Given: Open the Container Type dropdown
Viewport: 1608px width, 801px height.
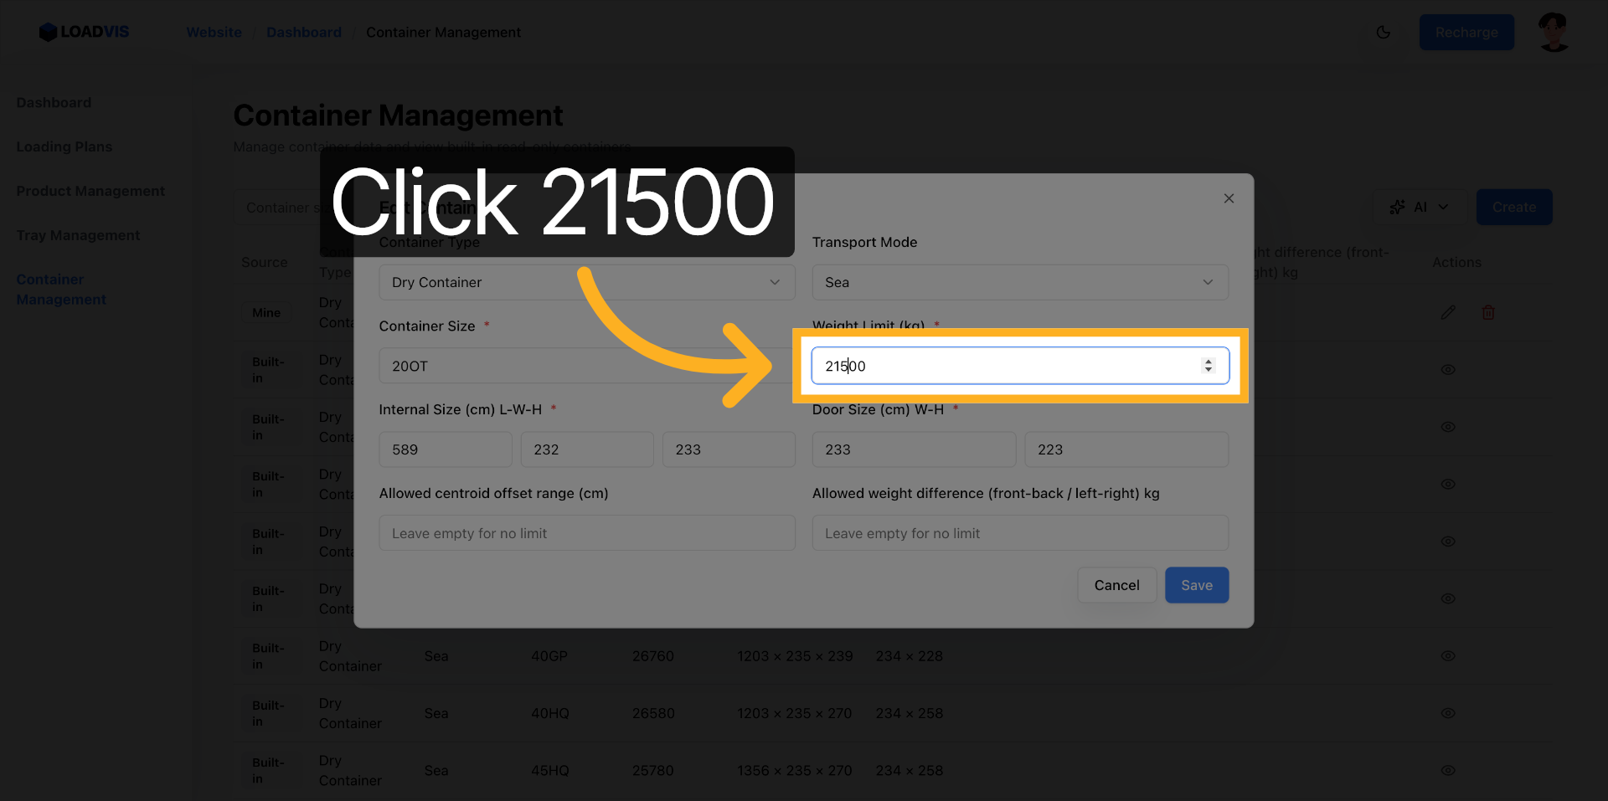Looking at the screenshot, I should tap(586, 283).
